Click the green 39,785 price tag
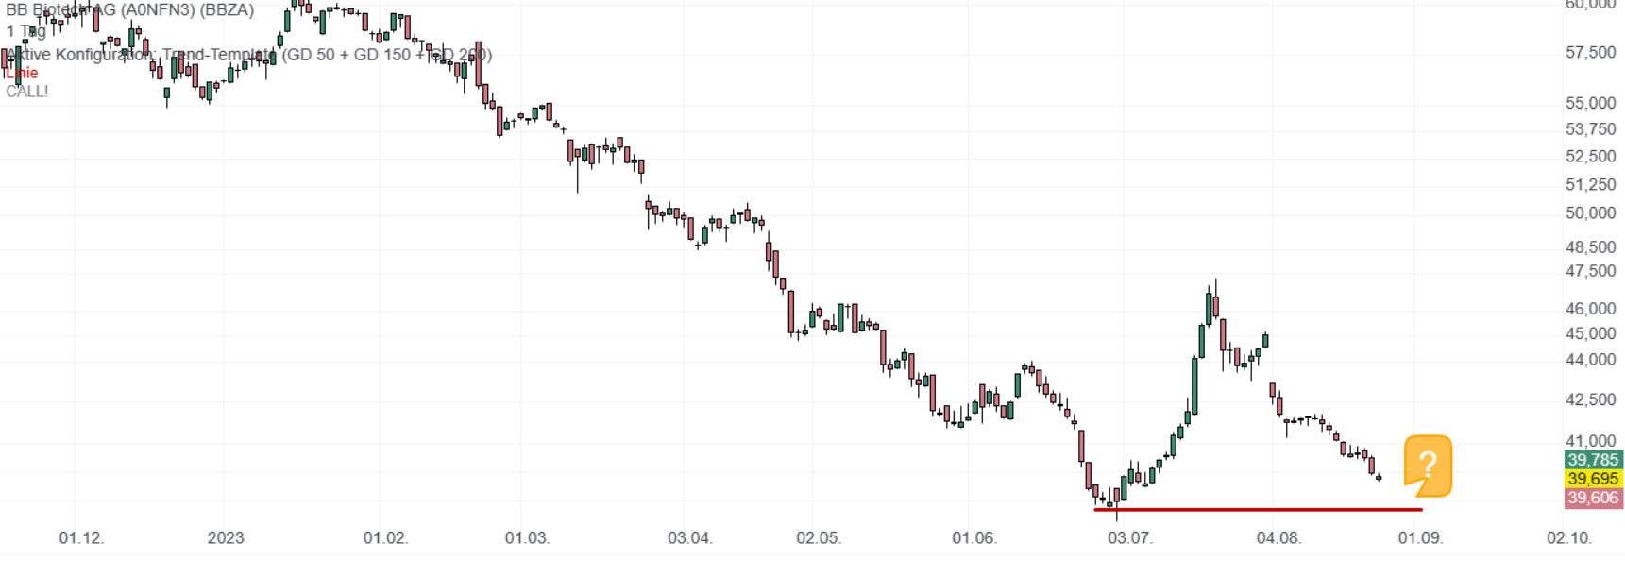Screen dimensions: 1625x561 click(x=1593, y=460)
